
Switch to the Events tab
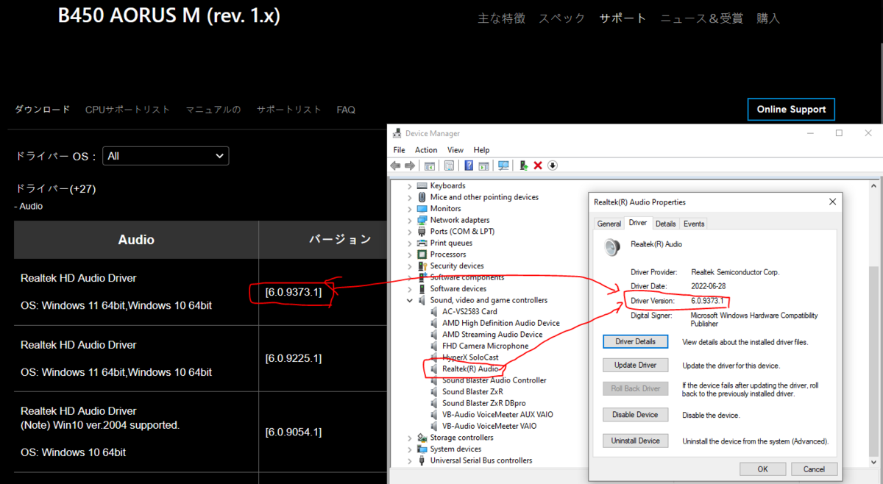[x=694, y=224]
